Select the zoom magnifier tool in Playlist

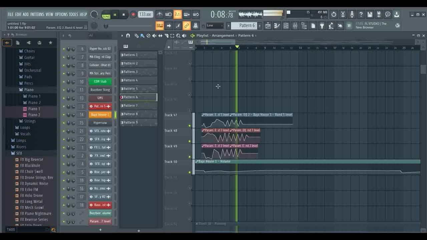[x=178, y=36]
